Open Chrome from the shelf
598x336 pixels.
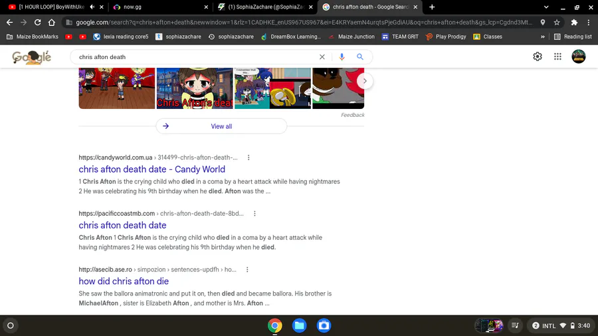274,325
